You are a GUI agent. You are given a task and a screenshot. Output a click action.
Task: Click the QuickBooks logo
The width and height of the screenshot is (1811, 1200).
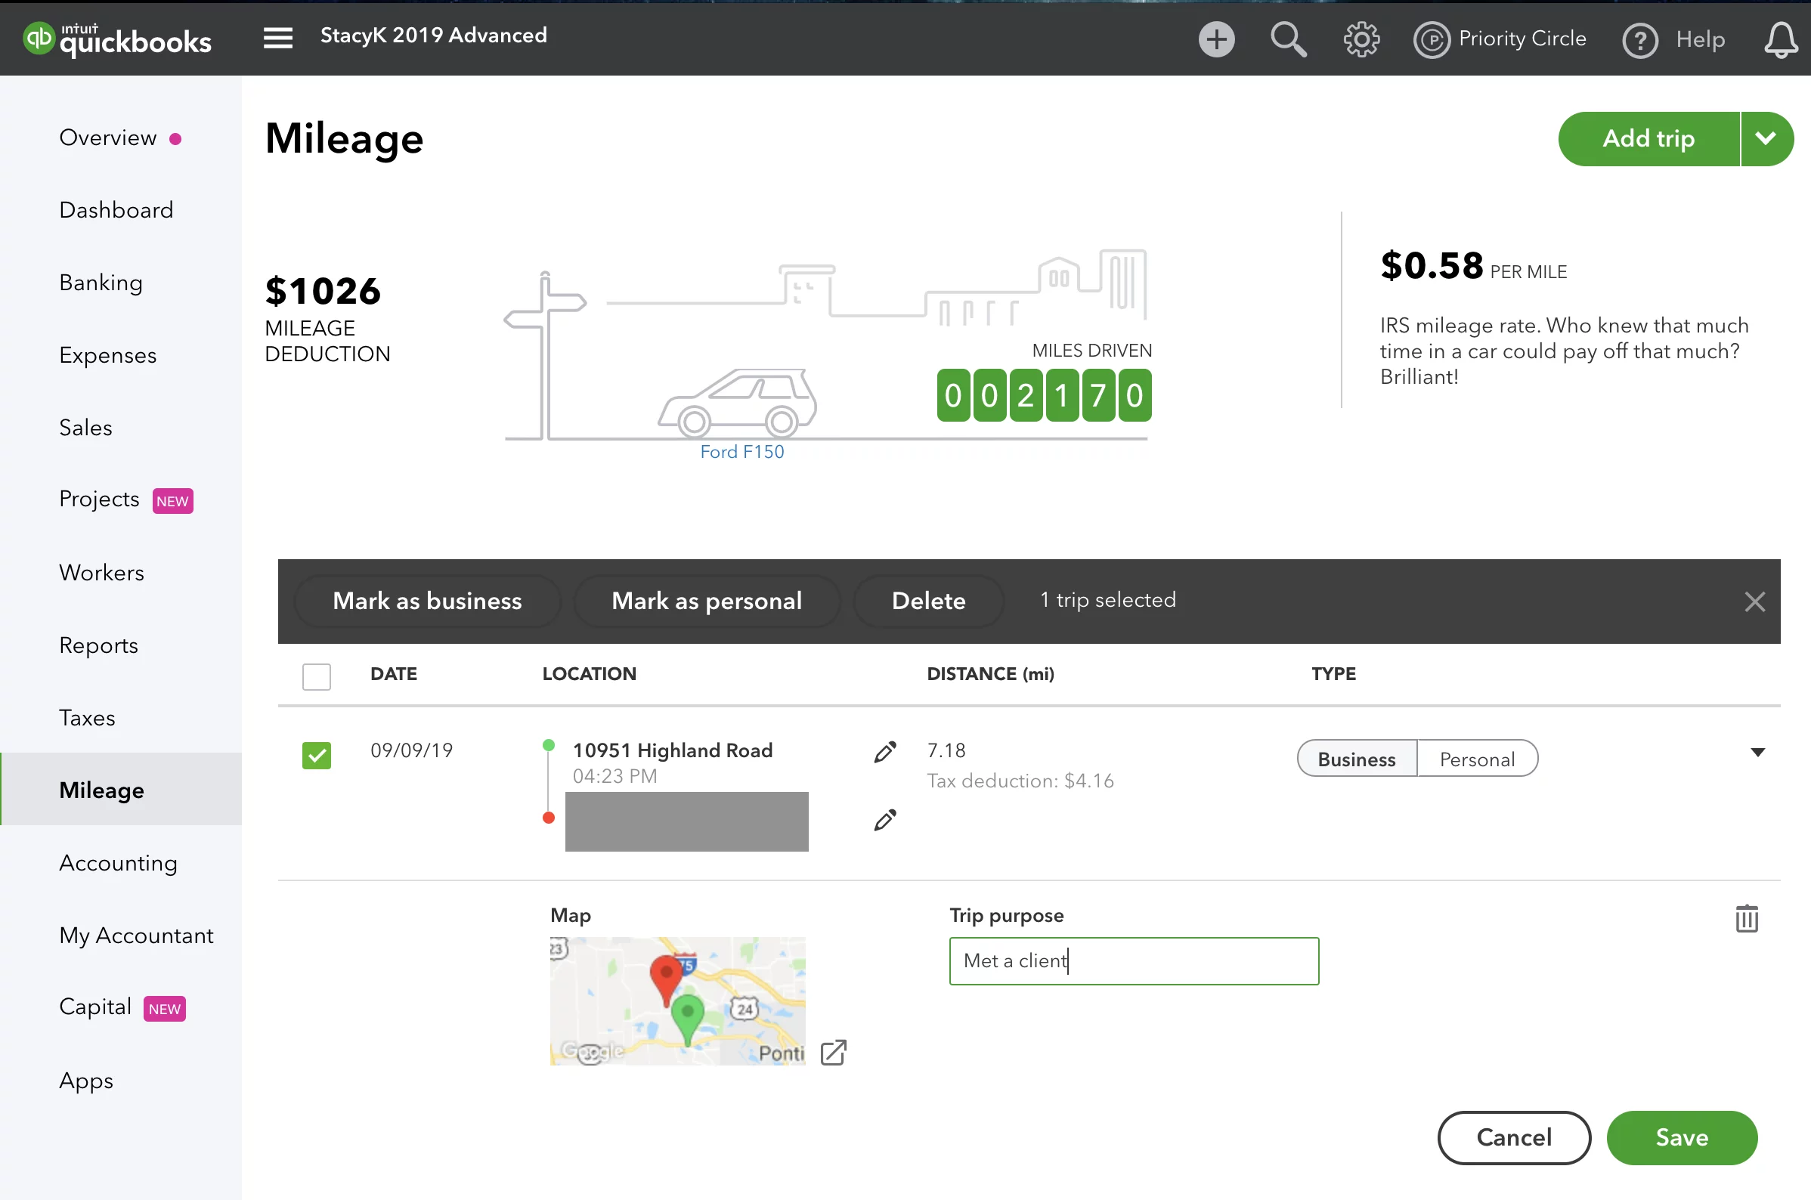click(x=116, y=39)
